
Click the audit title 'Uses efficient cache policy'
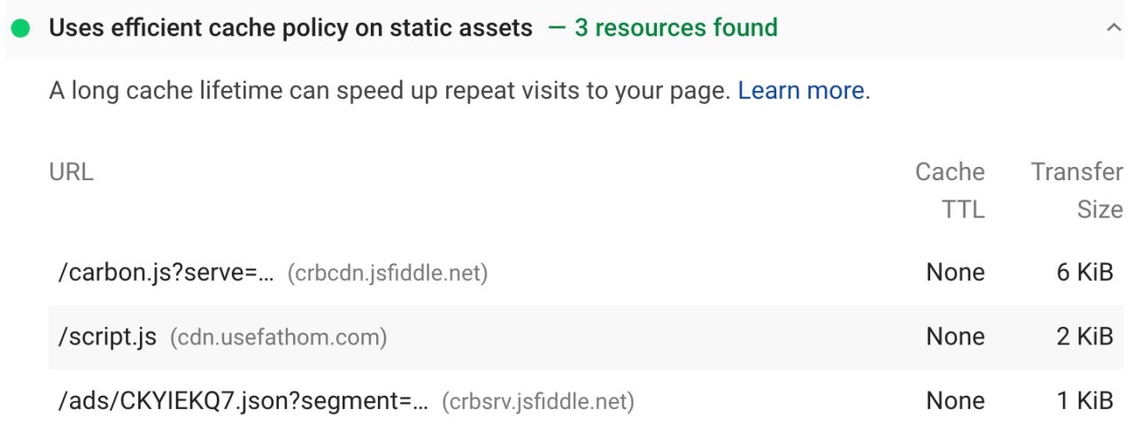291,28
